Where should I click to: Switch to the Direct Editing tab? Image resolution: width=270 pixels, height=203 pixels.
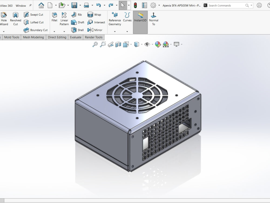coord(57,37)
